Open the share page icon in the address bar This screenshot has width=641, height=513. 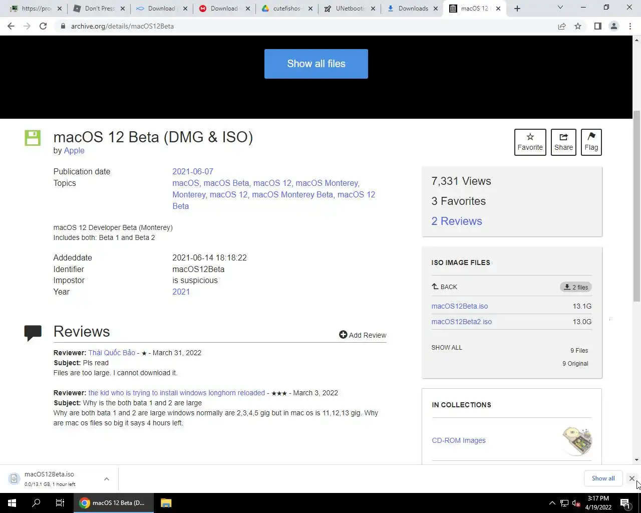point(562,26)
